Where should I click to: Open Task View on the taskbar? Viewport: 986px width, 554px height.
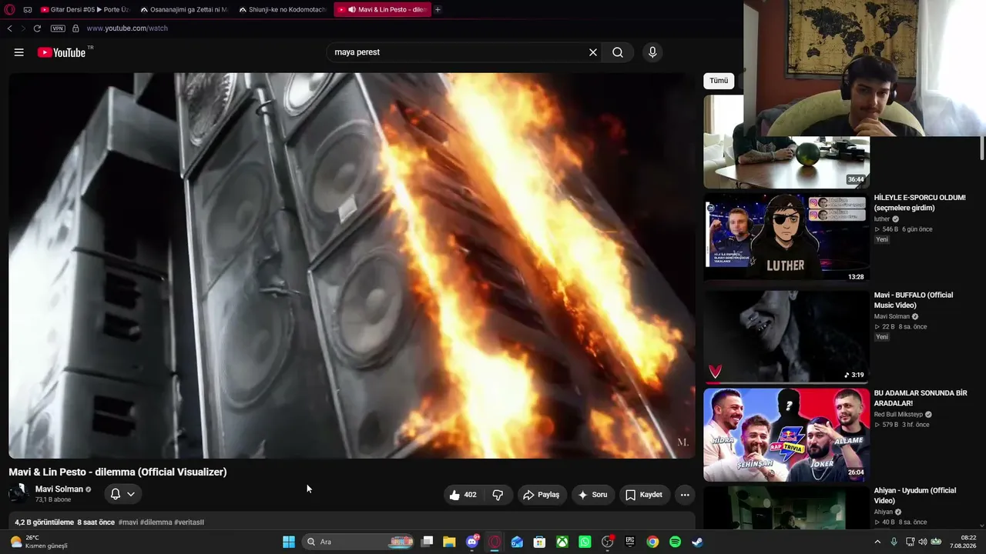[428, 542]
